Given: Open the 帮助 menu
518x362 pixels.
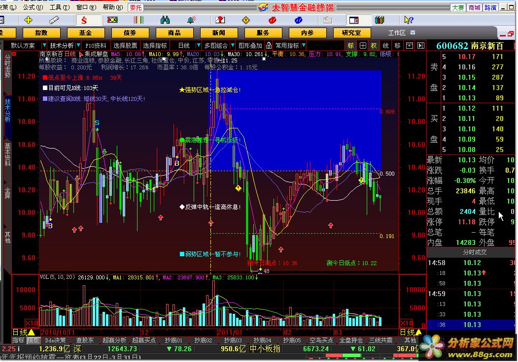Looking at the screenshot, I should (x=113, y=7).
